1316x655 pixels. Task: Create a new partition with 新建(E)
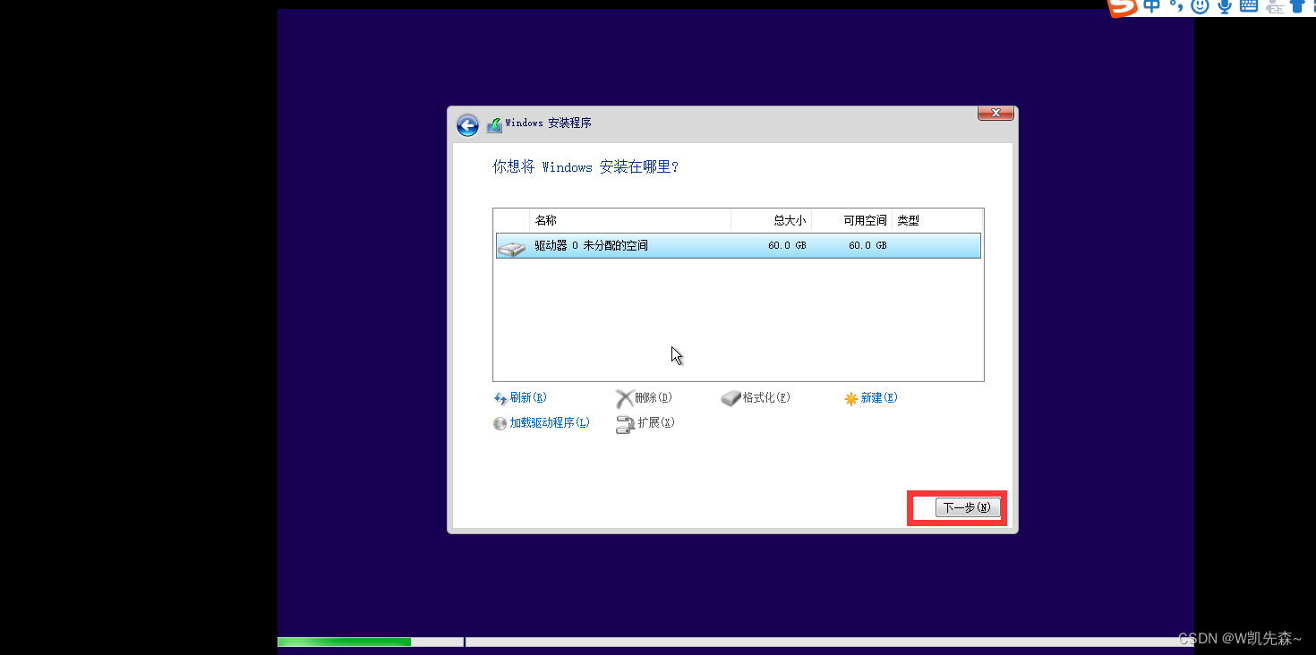(879, 398)
